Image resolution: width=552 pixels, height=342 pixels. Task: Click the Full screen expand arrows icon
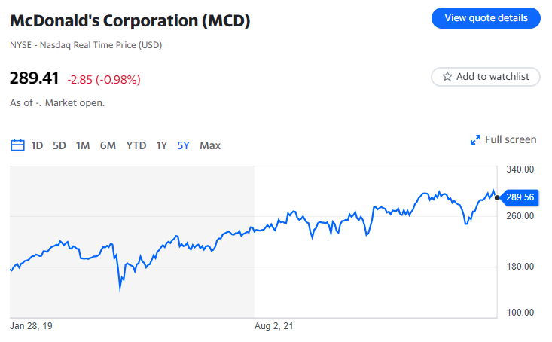coord(475,139)
